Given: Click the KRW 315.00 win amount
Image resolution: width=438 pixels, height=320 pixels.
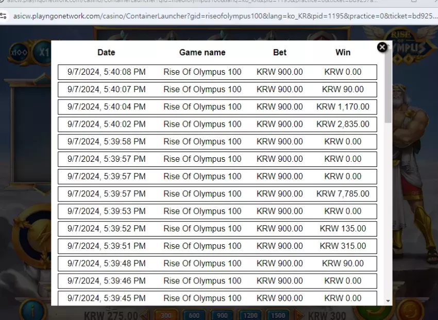Looking at the screenshot, I should [x=343, y=246].
